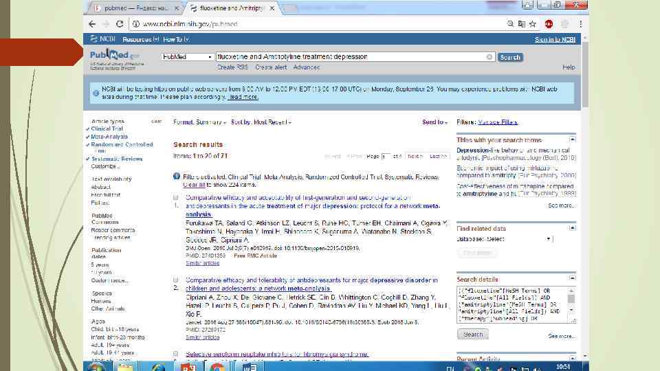Viewport: 660px width, 371px height.
Task: Select the fluoxetine and Amitriptyline tab
Action: click(232, 8)
